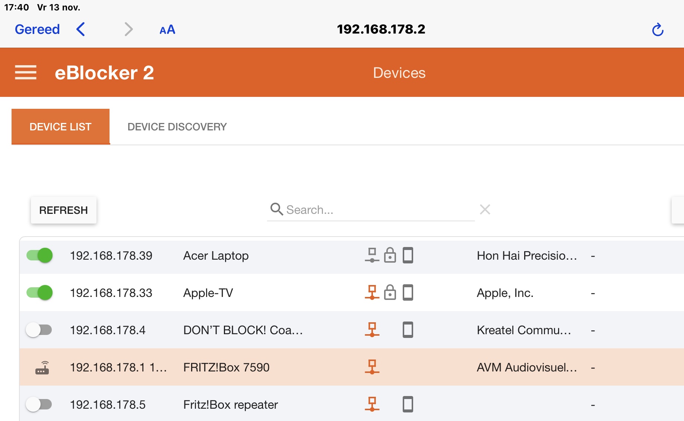Click Apple-TV mobile device icon
The height and width of the screenshot is (421, 684).
pos(408,293)
